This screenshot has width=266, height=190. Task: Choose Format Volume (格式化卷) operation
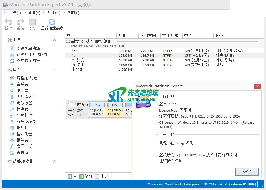click(24, 134)
